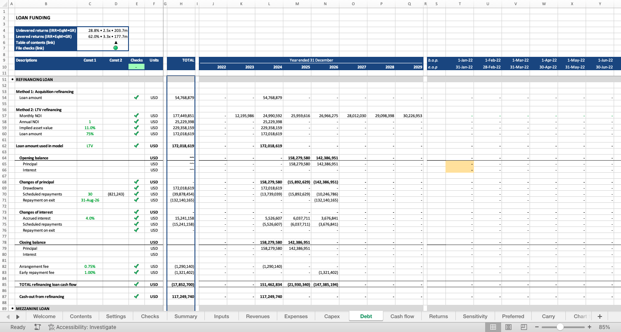This screenshot has width=621, height=332.
Task: Open the Summary sheet tab
Action: 186,316
